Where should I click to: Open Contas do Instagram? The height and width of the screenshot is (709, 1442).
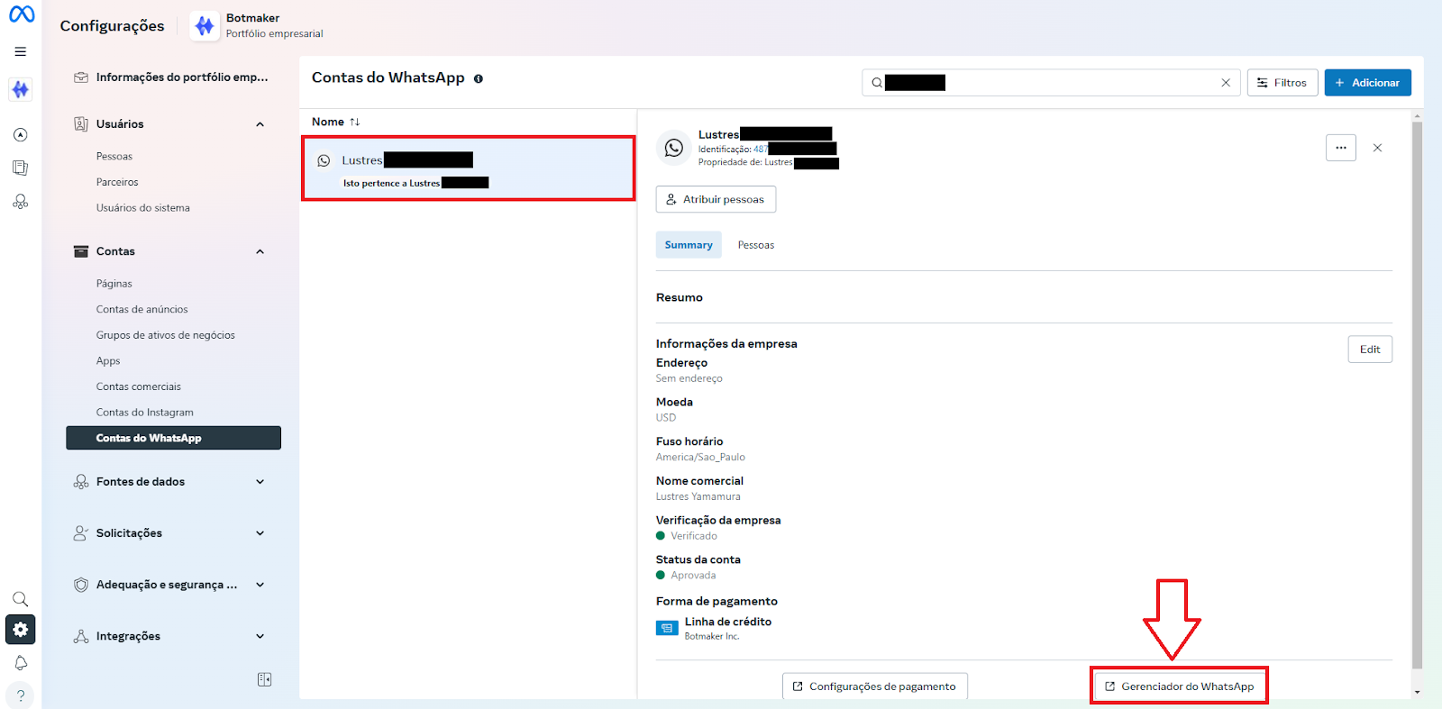point(145,413)
